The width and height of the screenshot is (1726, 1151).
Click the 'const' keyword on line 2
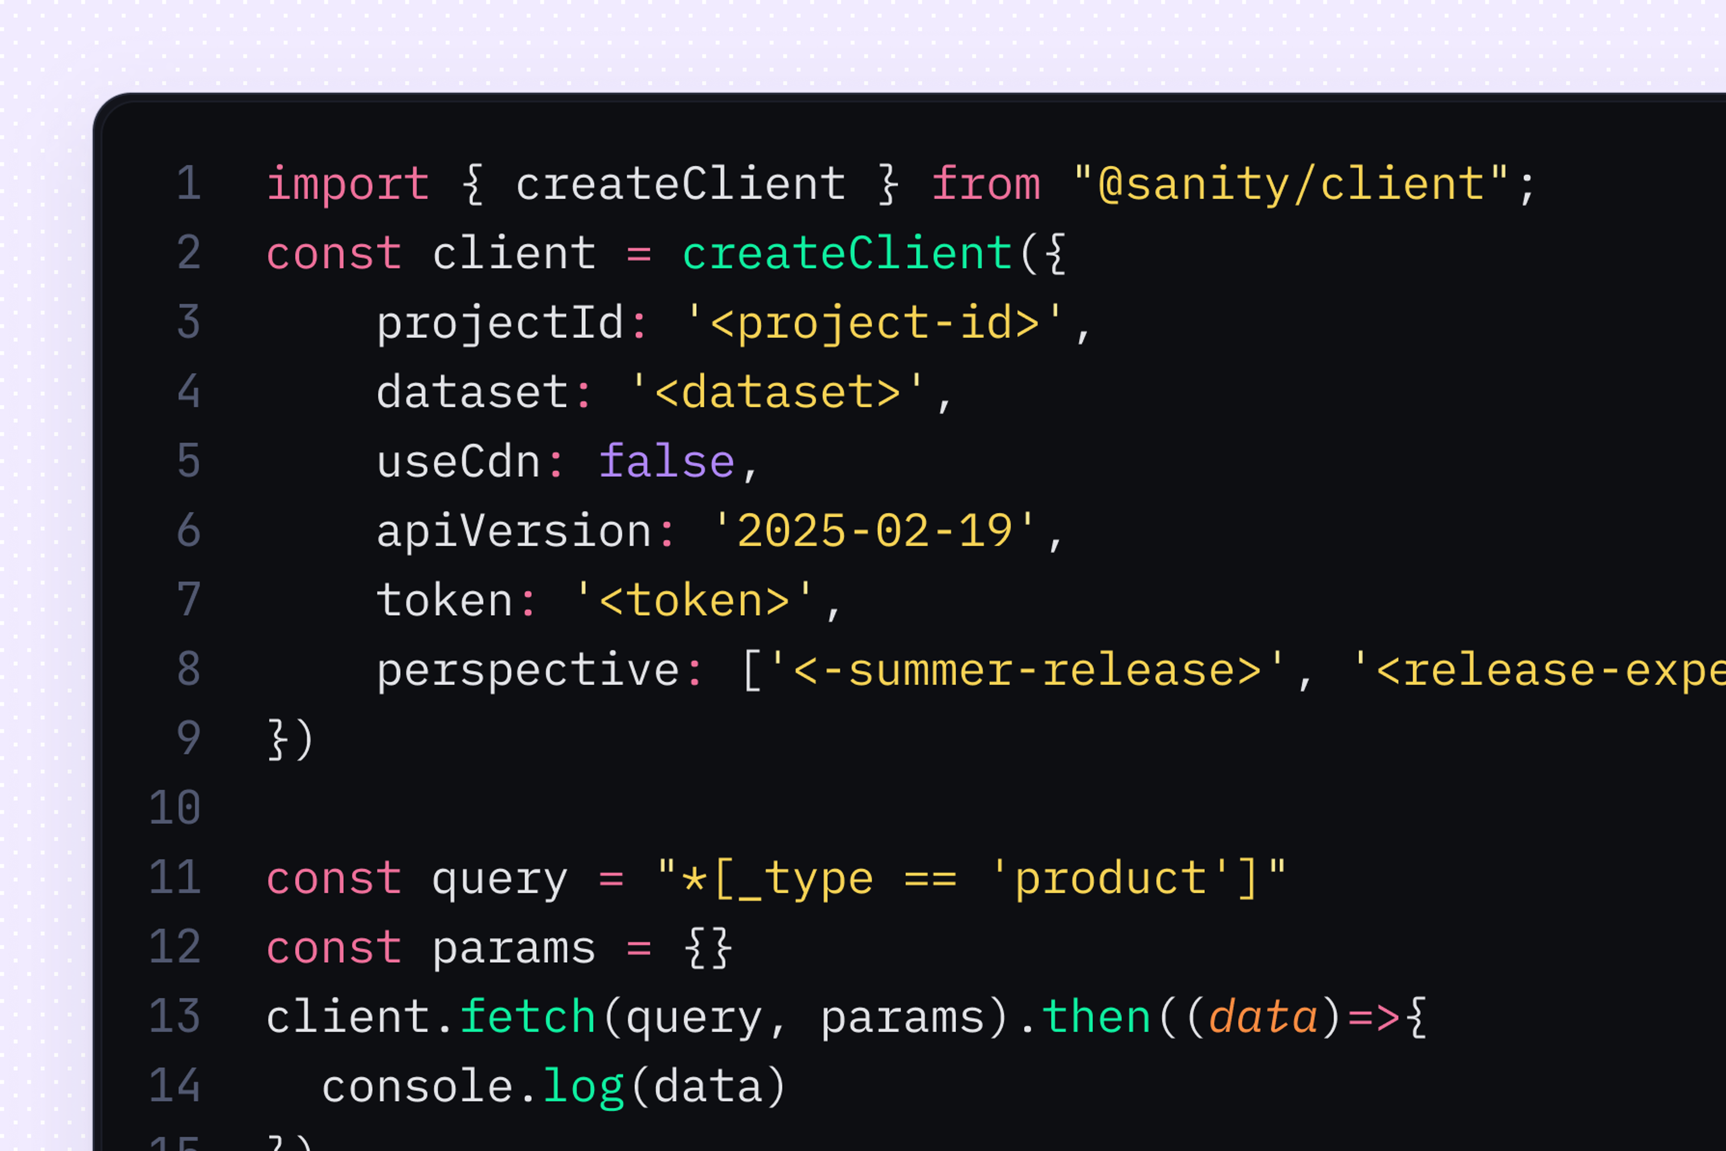(x=334, y=253)
